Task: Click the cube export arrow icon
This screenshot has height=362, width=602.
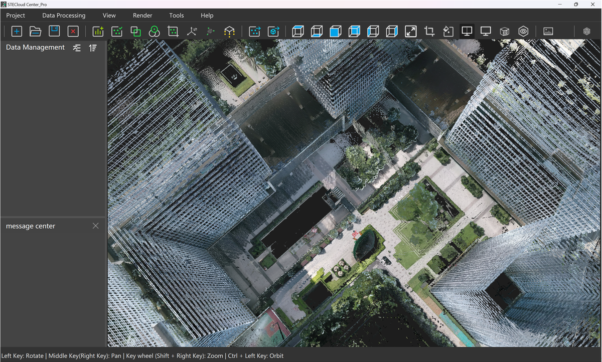Action: coord(273,32)
